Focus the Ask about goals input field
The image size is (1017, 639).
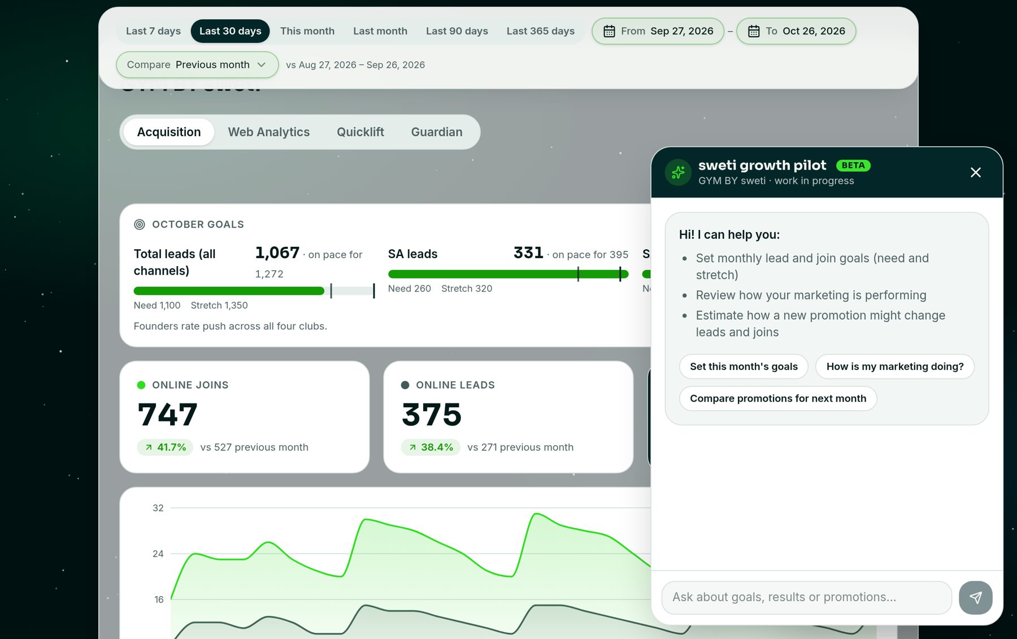(x=806, y=597)
